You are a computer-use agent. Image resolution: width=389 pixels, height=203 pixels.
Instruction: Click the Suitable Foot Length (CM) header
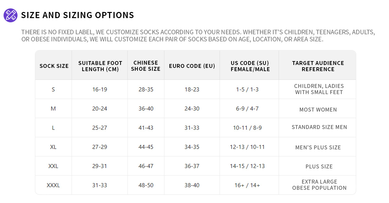[100, 66]
